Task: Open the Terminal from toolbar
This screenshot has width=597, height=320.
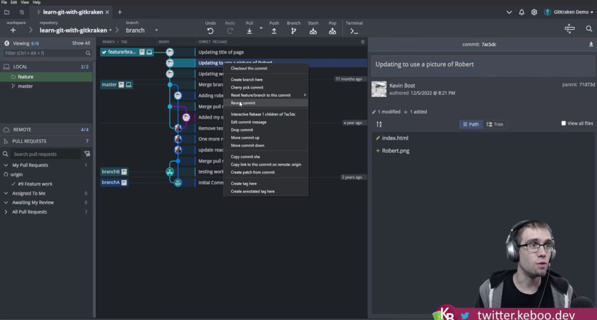Action: click(354, 30)
